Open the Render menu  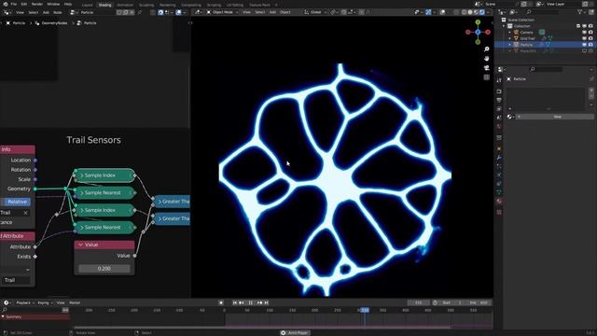pyautogui.click(x=37, y=4)
